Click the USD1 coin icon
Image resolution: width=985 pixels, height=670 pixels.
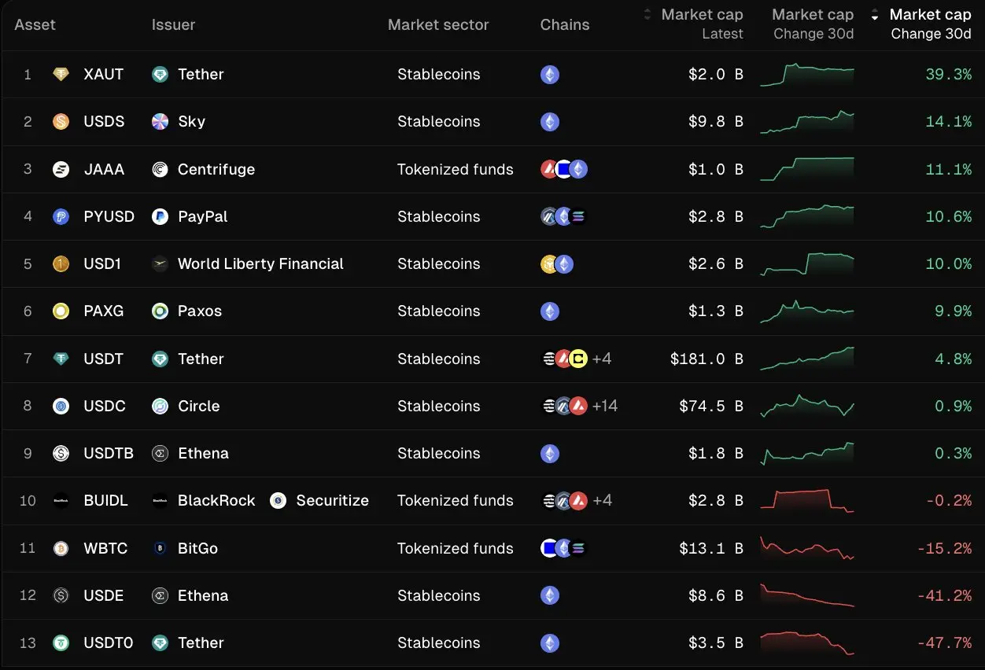61,264
